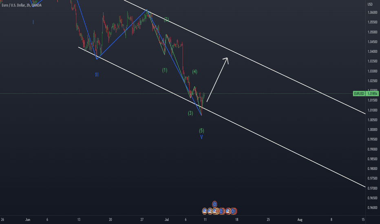Click the green EURUSD symbol tag
380x224 pixels.
pyautogui.click(x=359, y=94)
